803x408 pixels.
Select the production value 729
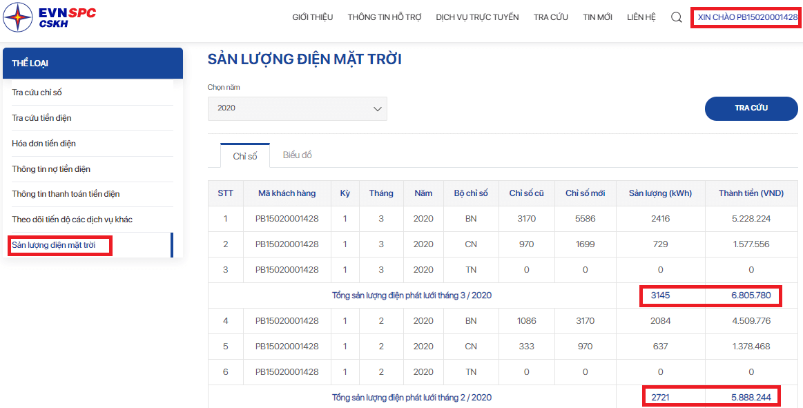pyautogui.click(x=660, y=244)
